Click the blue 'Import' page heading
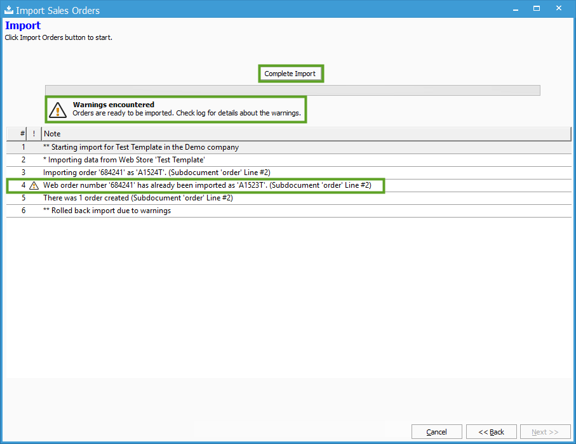576x444 pixels. coord(23,25)
